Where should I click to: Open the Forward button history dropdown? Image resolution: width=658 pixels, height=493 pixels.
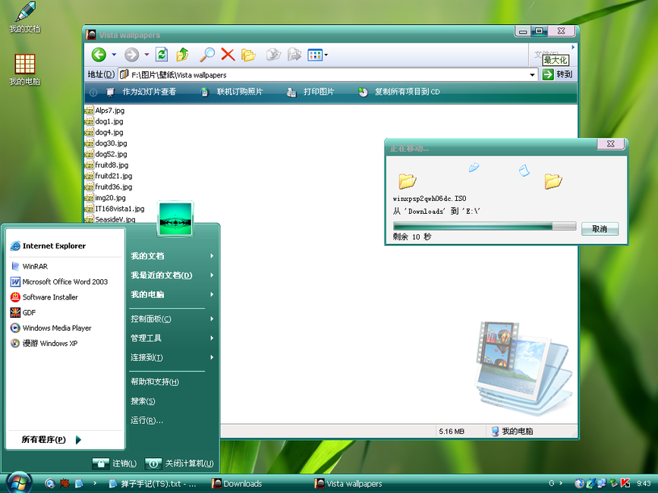(146, 55)
